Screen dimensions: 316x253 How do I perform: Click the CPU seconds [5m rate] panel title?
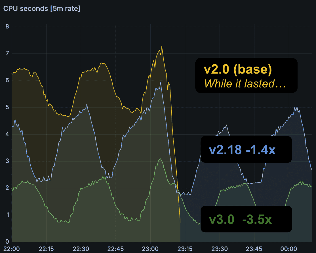(x=42, y=8)
